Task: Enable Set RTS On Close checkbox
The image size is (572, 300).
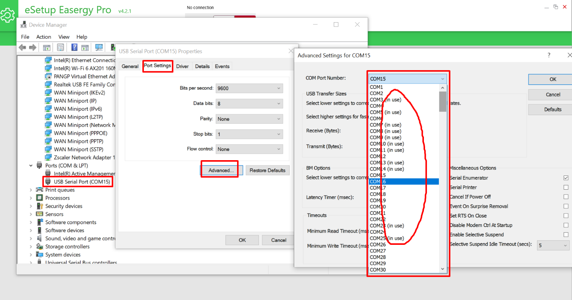Action: (566, 216)
